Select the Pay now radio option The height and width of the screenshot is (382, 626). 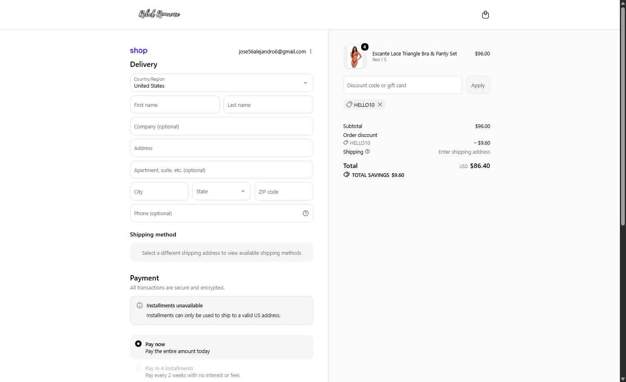pyautogui.click(x=138, y=344)
